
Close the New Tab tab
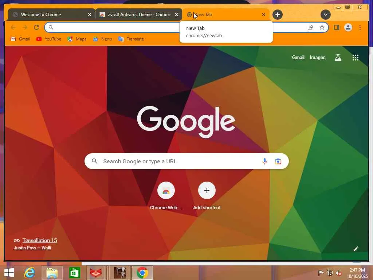[264, 15]
